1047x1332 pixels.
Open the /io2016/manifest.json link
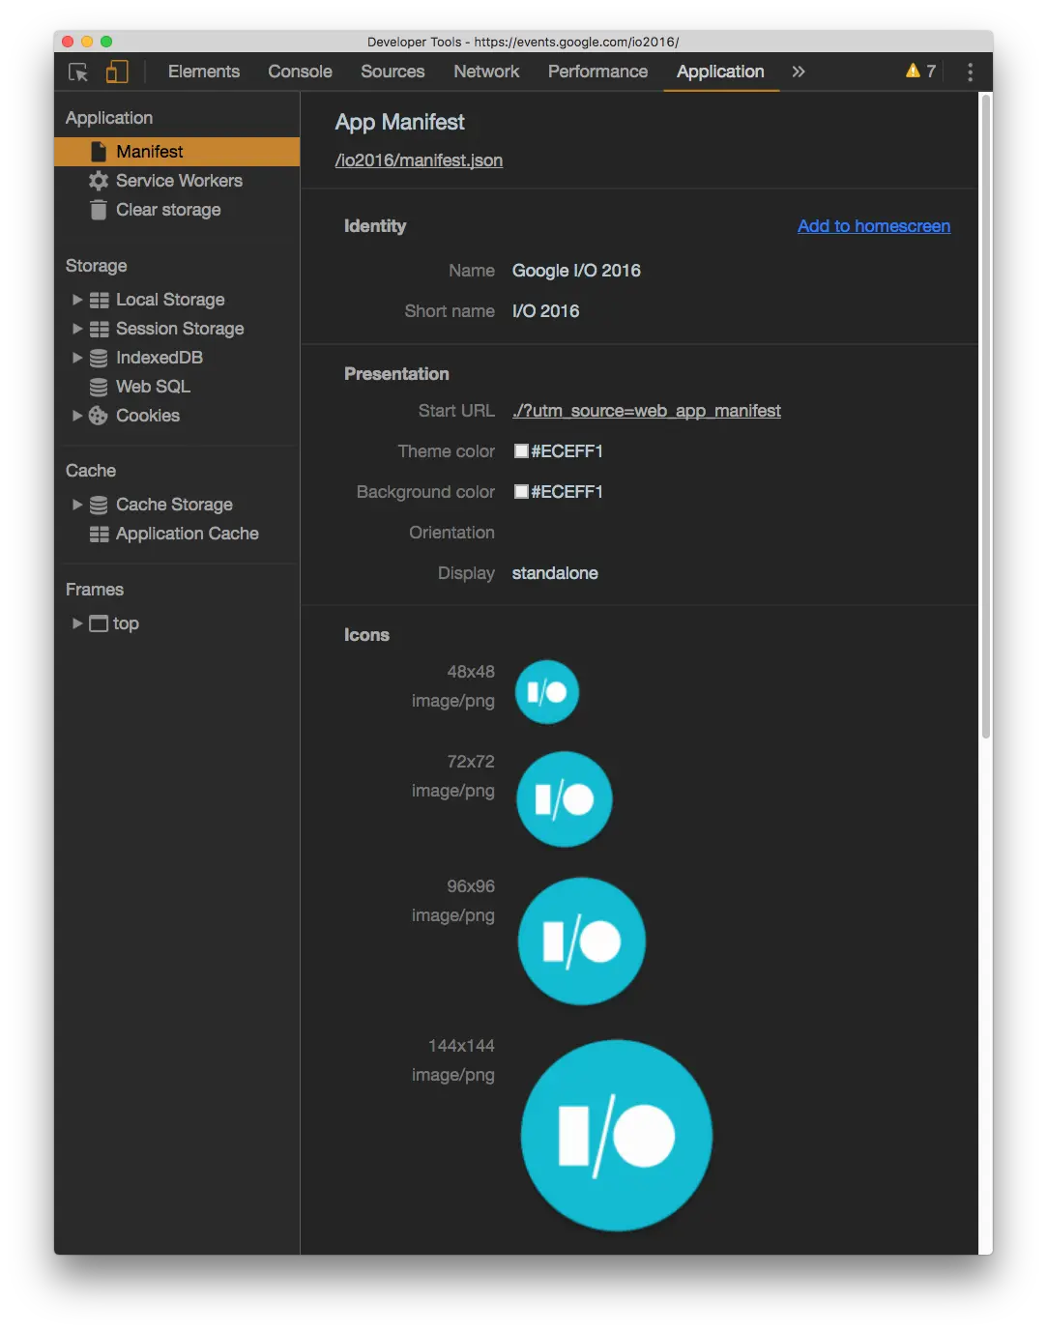click(419, 160)
